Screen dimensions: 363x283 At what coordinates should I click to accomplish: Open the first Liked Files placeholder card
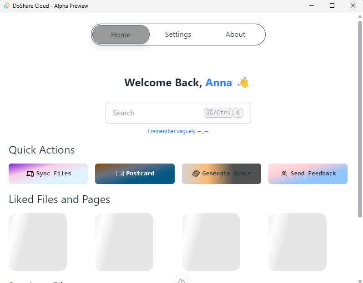tap(38, 242)
